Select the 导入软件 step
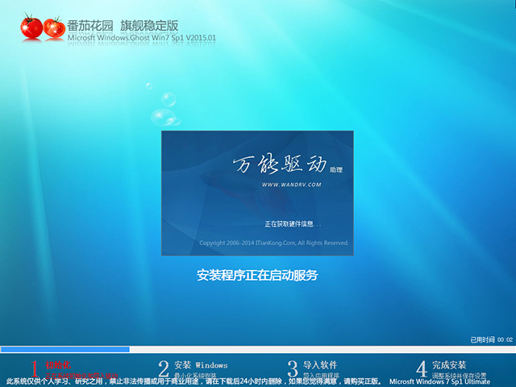The width and height of the screenshot is (516, 387). pos(319,365)
